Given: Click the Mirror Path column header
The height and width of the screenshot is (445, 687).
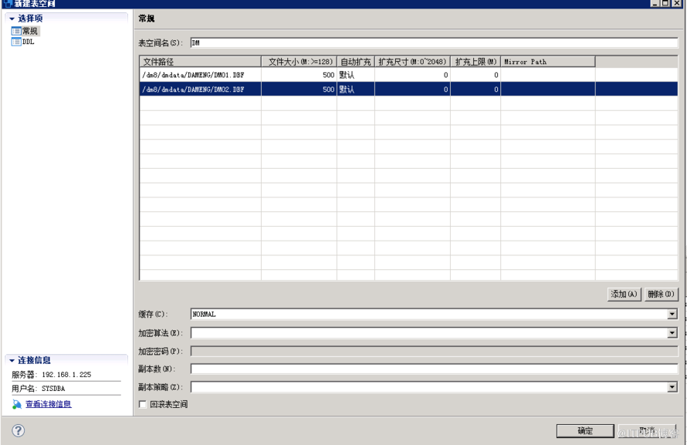Looking at the screenshot, I should pos(548,62).
